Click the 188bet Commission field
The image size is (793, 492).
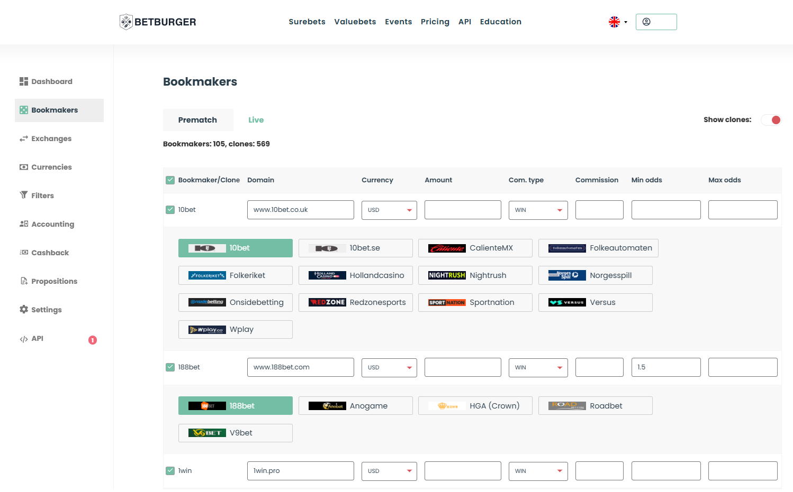[x=599, y=367]
